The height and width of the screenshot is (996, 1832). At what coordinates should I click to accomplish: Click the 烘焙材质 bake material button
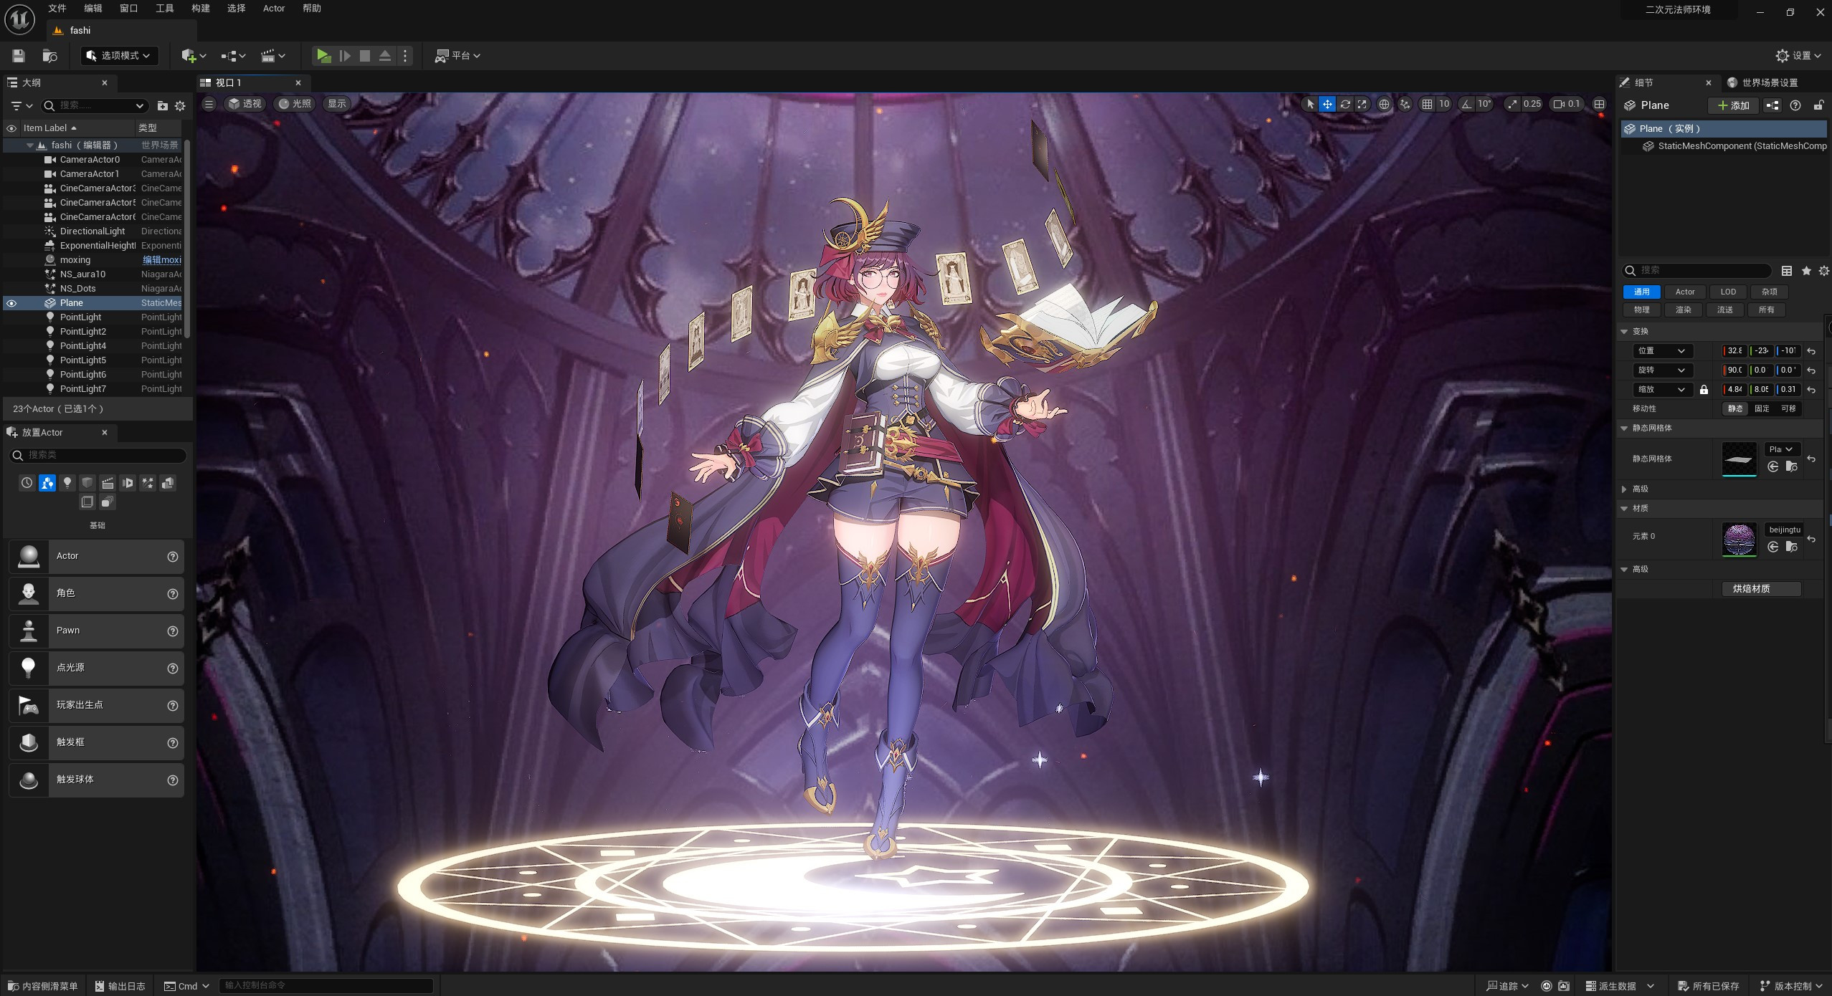tap(1761, 589)
